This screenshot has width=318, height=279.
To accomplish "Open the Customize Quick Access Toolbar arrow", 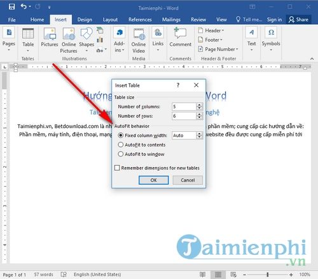I will [x=49, y=8].
